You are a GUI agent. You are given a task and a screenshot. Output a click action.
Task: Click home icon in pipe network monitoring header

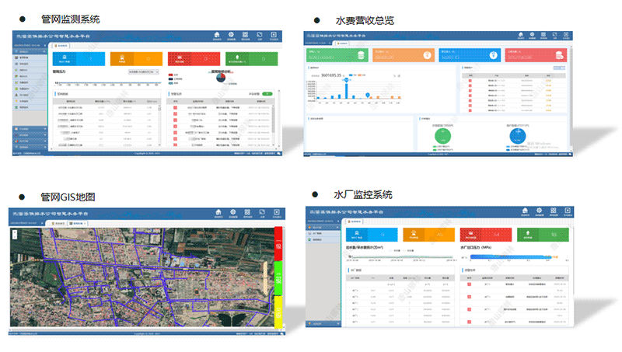click(217, 34)
